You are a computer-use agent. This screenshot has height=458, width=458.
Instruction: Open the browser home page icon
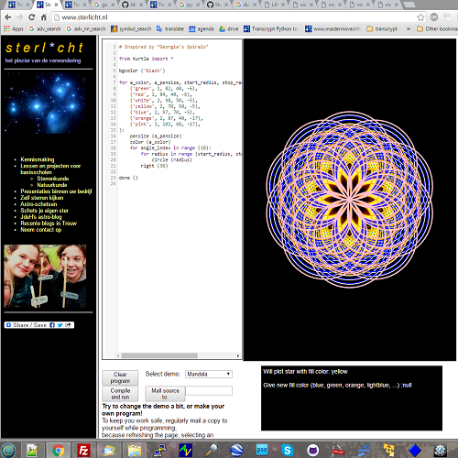point(44,17)
